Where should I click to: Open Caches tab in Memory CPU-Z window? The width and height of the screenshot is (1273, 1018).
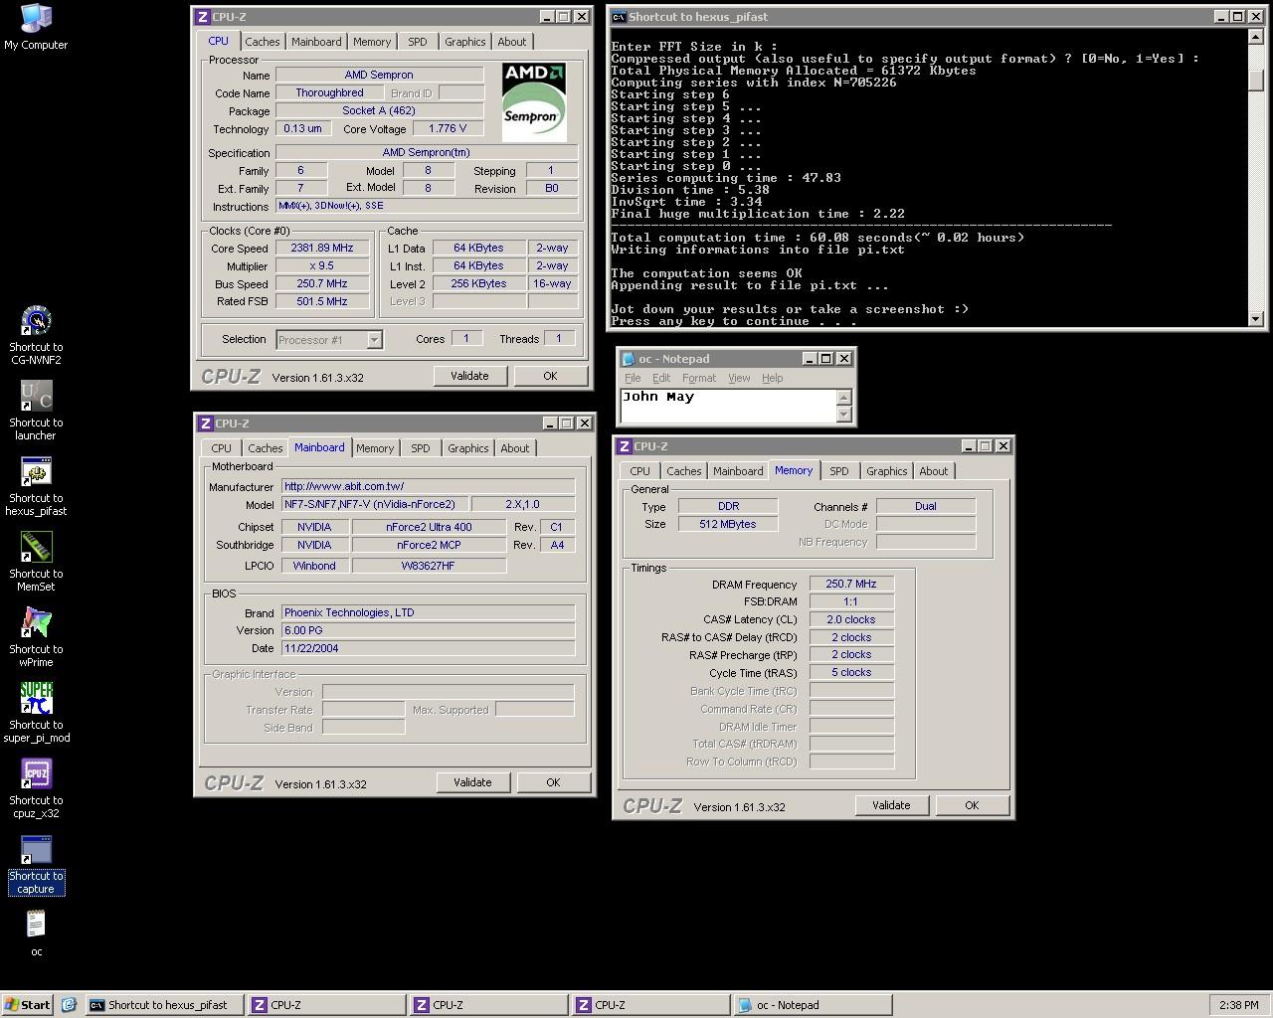coord(684,471)
